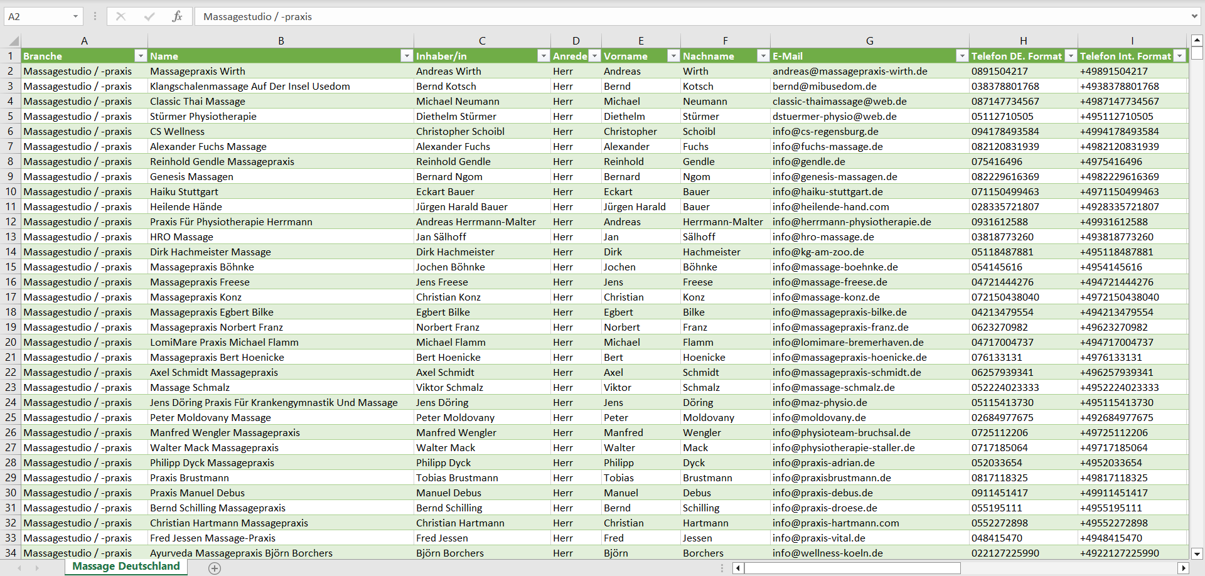Select row 12 header

(11, 221)
